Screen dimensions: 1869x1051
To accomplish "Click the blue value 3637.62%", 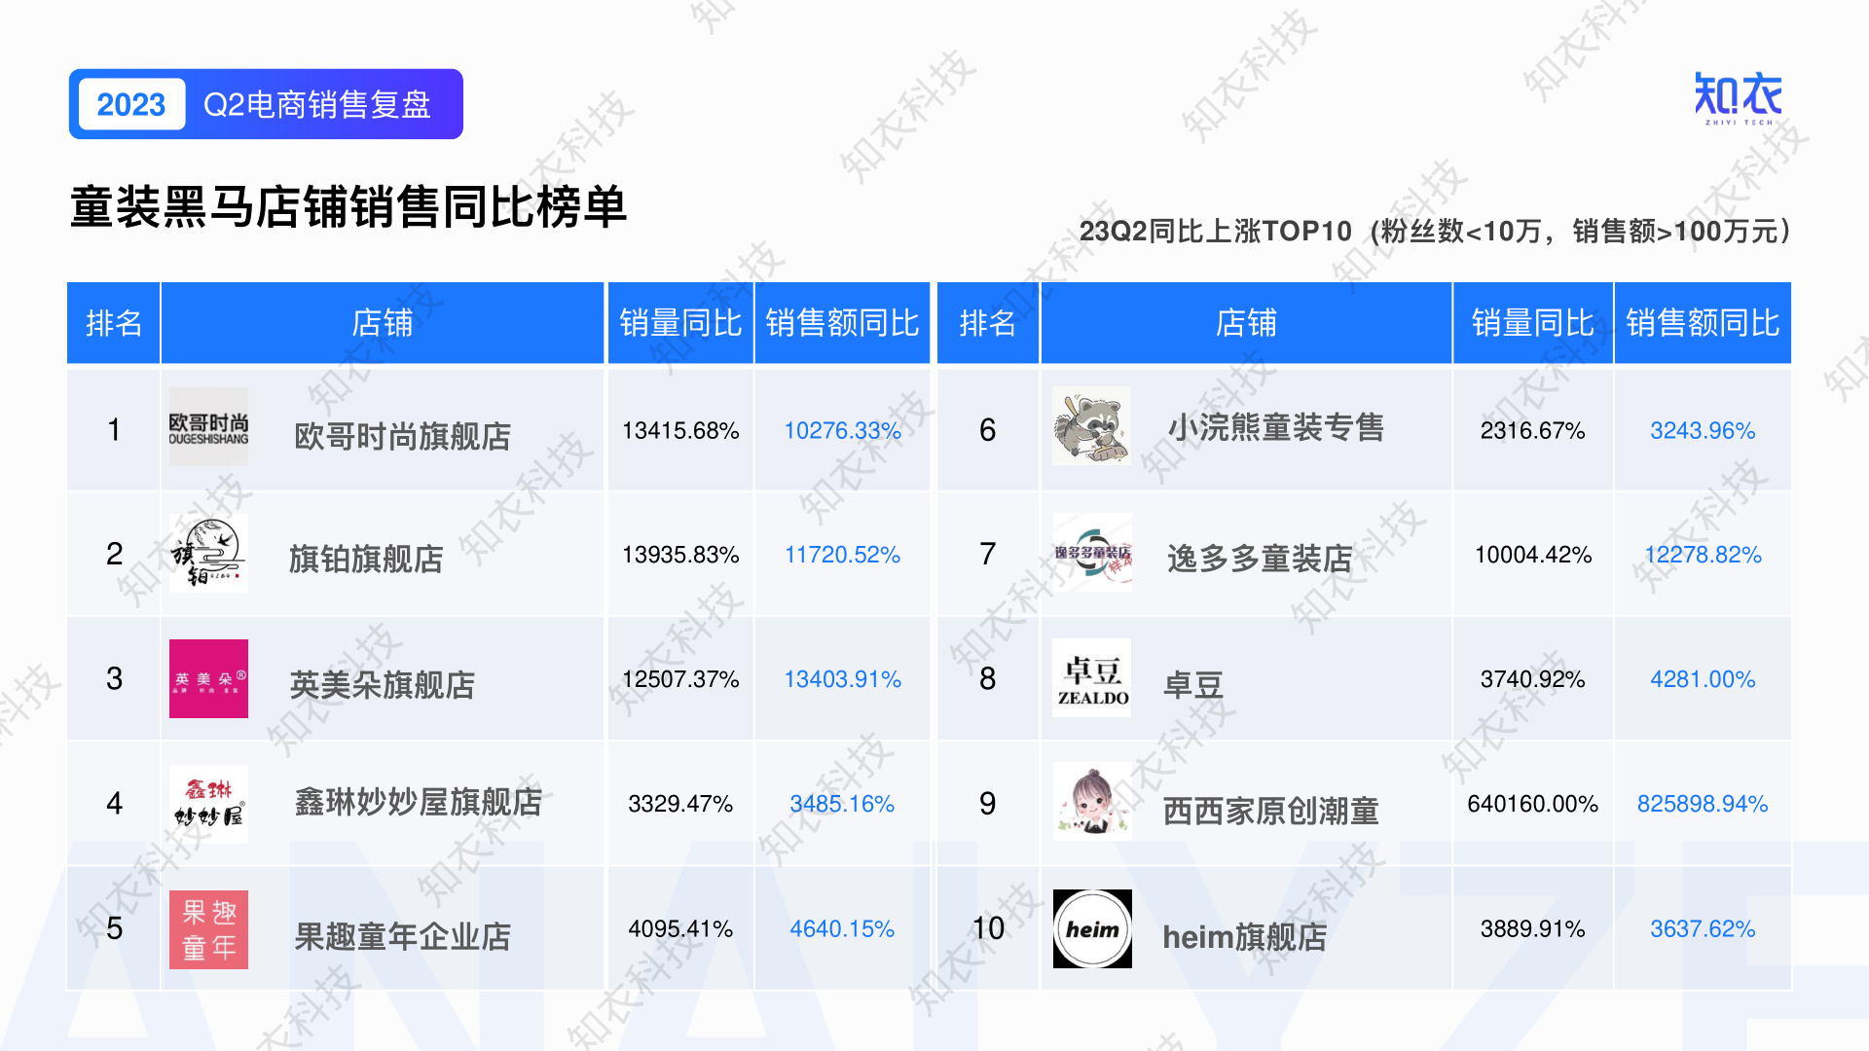I will point(1703,929).
